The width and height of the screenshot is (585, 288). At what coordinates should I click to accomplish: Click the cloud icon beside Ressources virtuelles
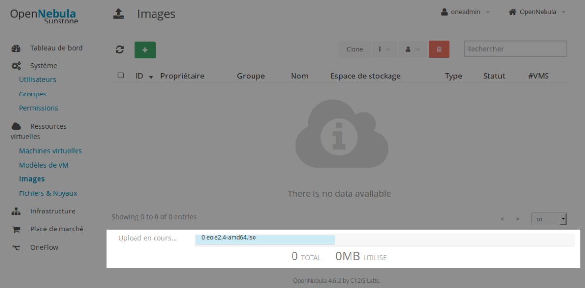click(x=16, y=126)
